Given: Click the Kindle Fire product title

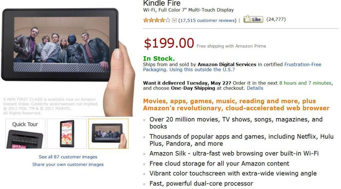Looking at the screenshot, I should 162,3.
